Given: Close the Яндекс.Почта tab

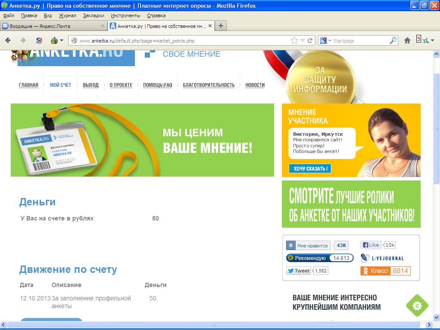Looking at the screenshot, I should click(102, 26).
